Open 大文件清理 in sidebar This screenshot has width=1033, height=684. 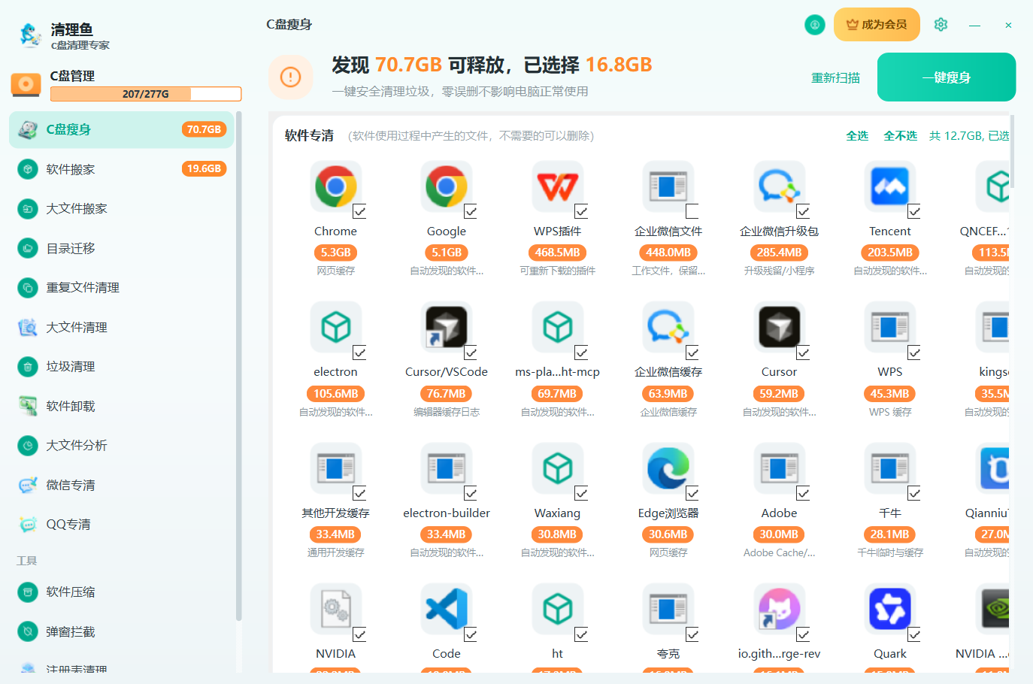click(x=122, y=327)
